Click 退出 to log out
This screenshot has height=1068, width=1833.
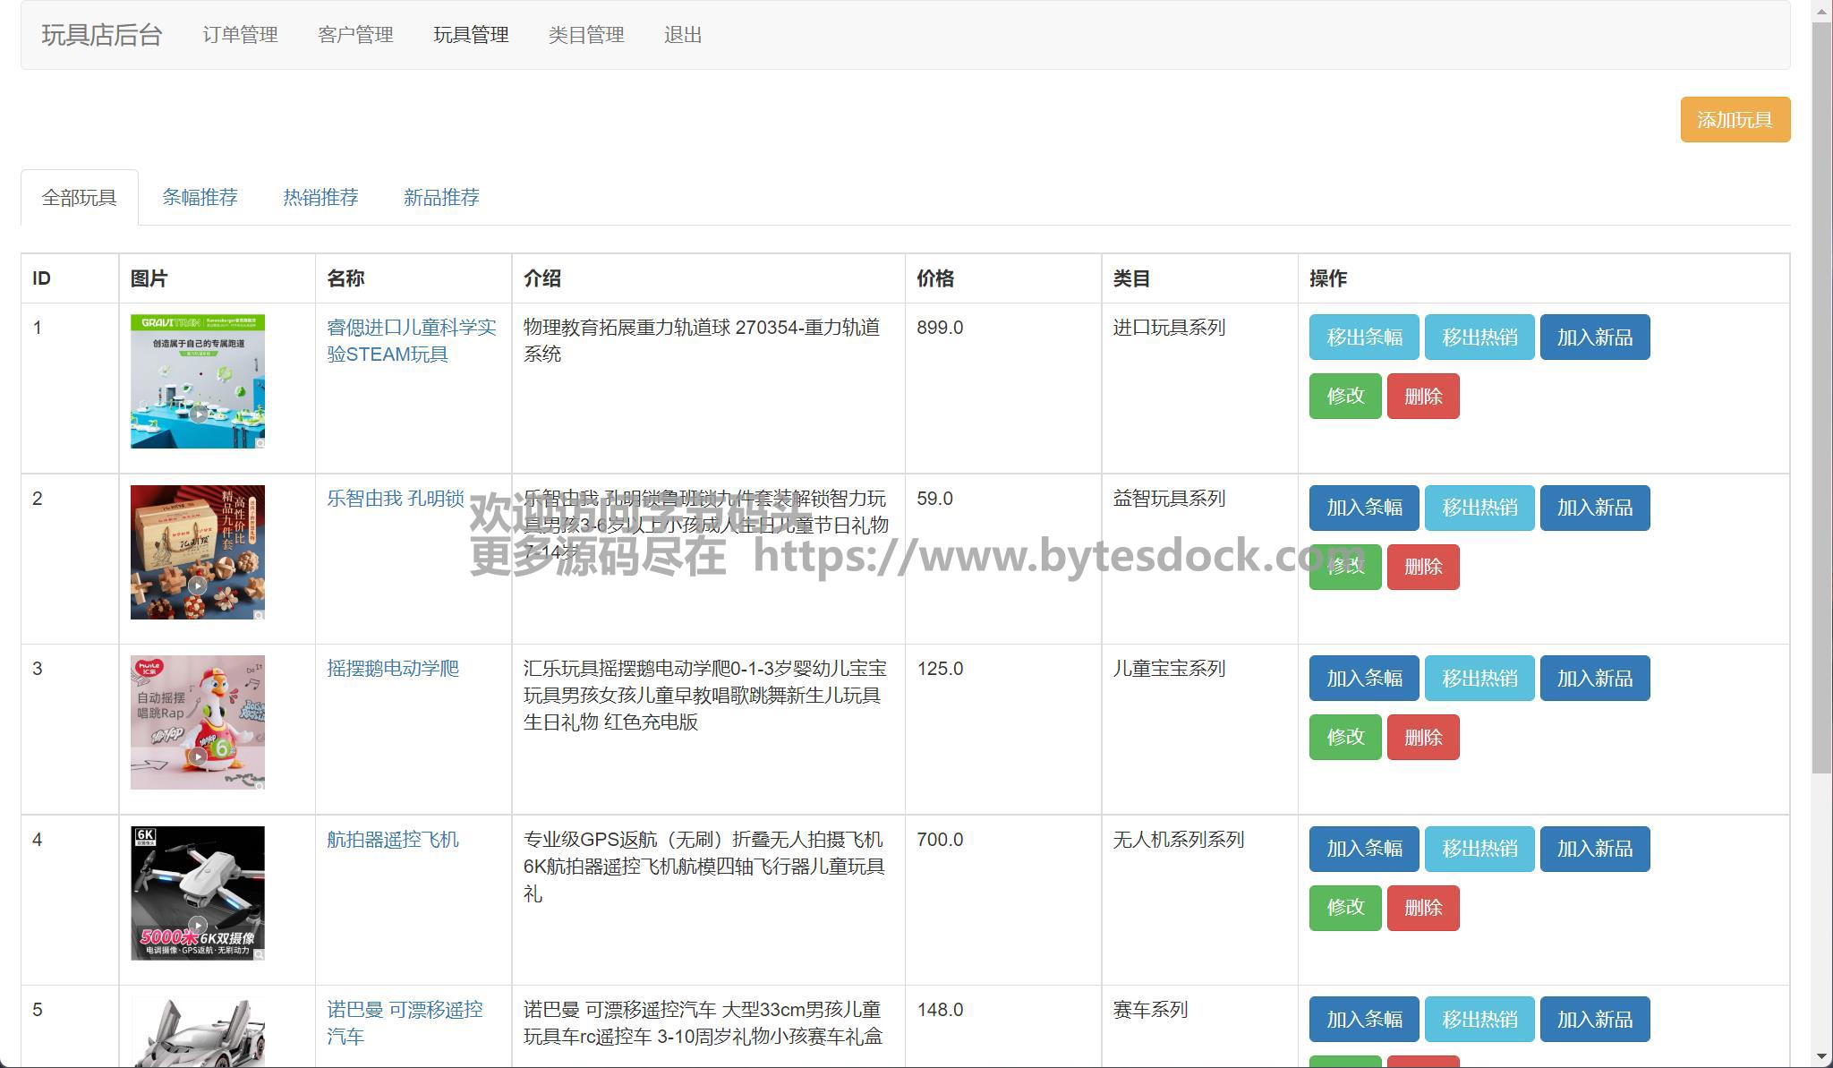point(683,35)
